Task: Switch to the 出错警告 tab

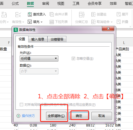Action: (x=57, y=39)
